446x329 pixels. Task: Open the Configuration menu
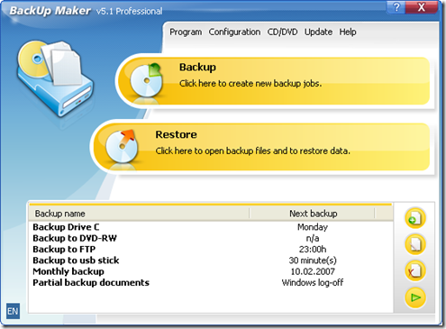click(x=234, y=32)
